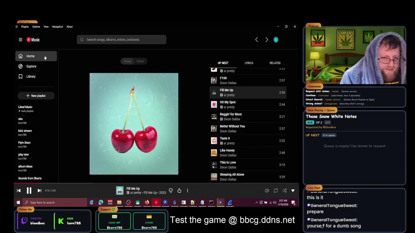The height and width of the screenshot is (233, 415).
Task: Open the three-dot more actions menu
Action: pyautogui.click(x=187, y=191)
